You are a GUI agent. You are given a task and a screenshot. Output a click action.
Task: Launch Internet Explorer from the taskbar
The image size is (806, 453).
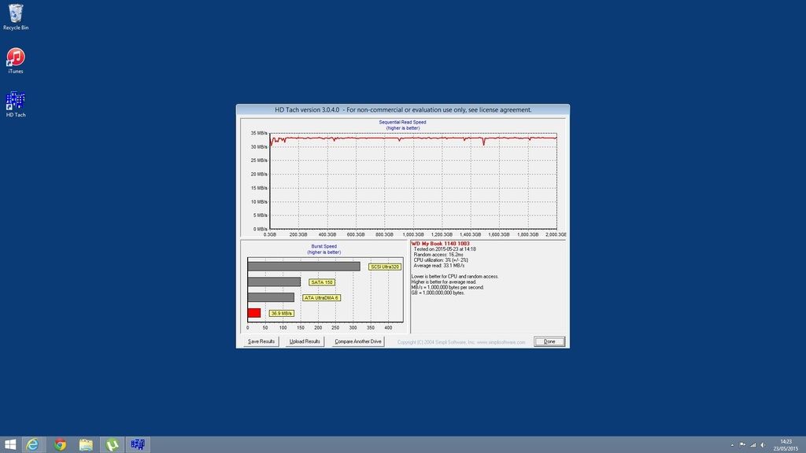click(33, 444)
